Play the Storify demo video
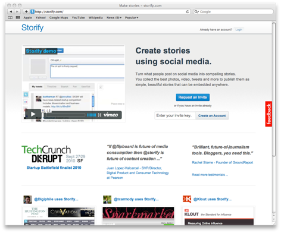Viewport: 281px width, 233px height. pyautogui.click(x=33, y=114)
